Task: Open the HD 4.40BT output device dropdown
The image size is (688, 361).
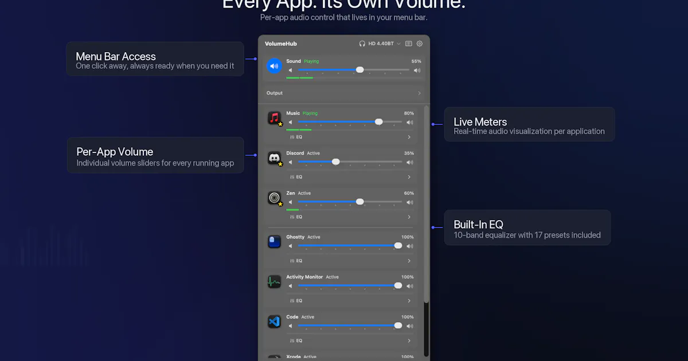Action: pos(380,44)
